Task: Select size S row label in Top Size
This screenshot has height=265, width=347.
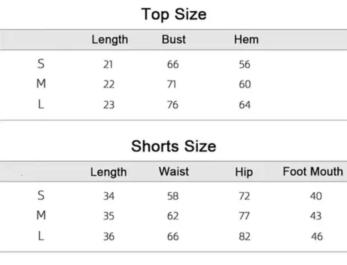Action: pyautogui.click(x=41, y=64)
